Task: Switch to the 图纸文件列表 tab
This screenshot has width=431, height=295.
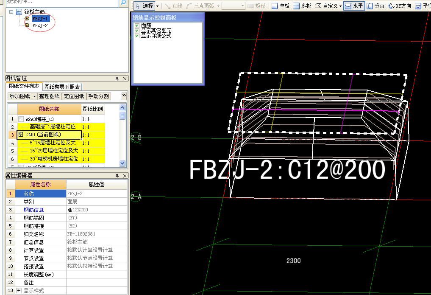Action: tap(24, 86)
